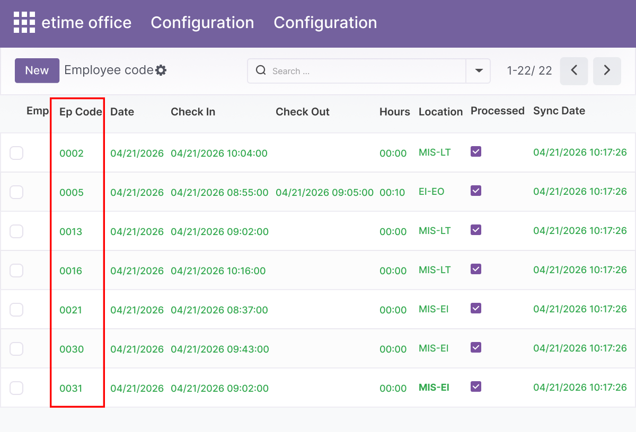Open record with Ep Code 0030

tap(72, 349)
